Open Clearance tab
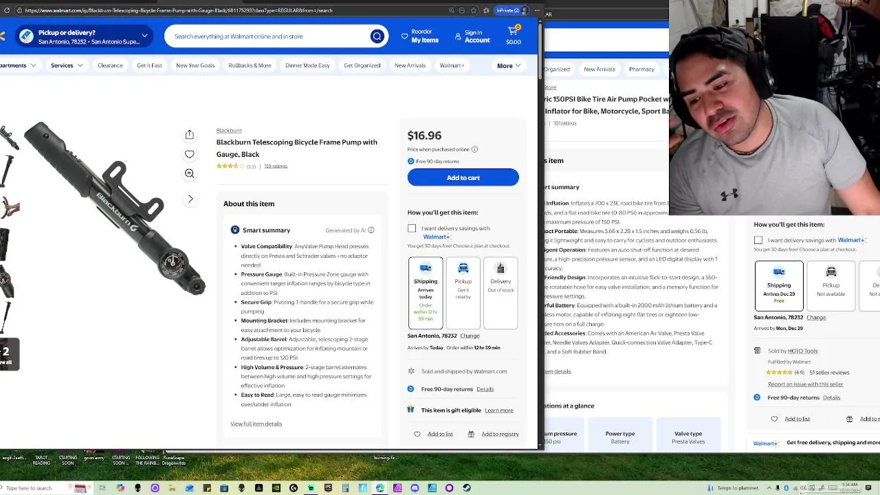 (110, 65)
